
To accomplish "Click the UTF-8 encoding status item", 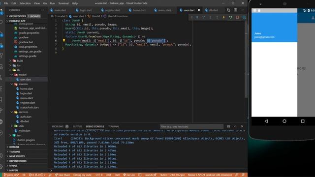I will pos(99,175).
